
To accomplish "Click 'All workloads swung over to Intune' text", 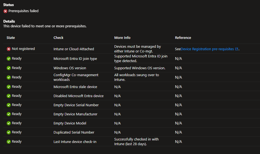I will pyautogui.click(x=137, y=77).
